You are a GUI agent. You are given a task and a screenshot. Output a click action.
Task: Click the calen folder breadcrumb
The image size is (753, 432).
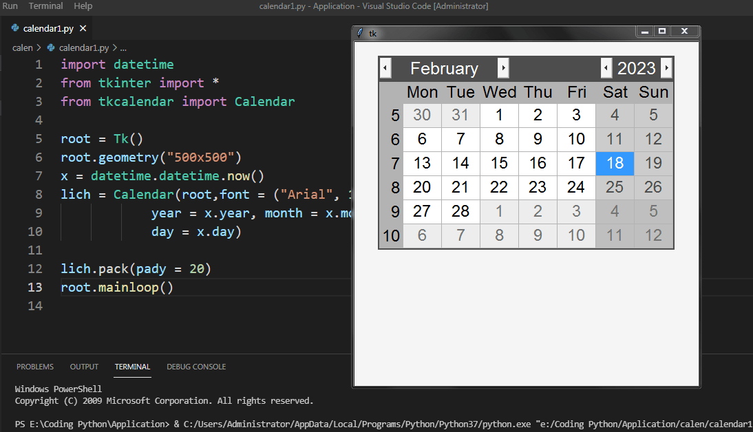(22, 48)
